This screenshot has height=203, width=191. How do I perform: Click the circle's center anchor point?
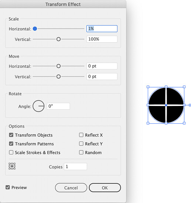coord(166,105)
